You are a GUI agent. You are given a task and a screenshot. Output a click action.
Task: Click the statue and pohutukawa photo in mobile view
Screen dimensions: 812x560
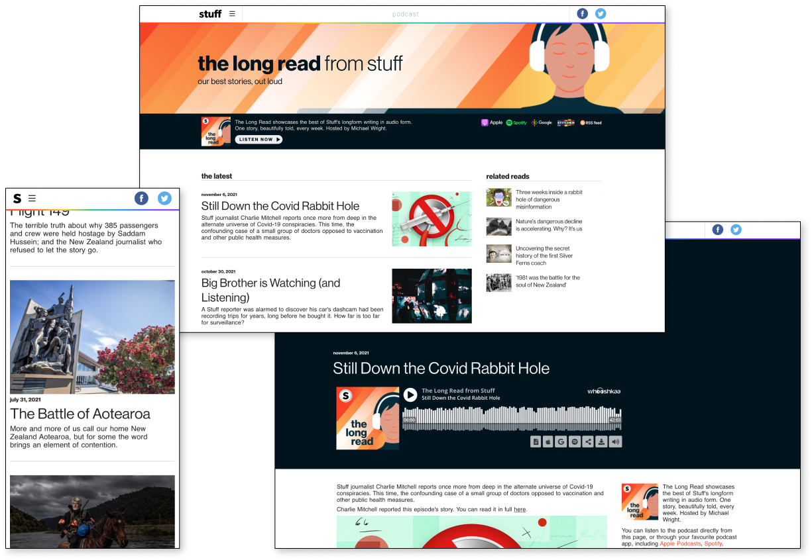click(92, 337)
